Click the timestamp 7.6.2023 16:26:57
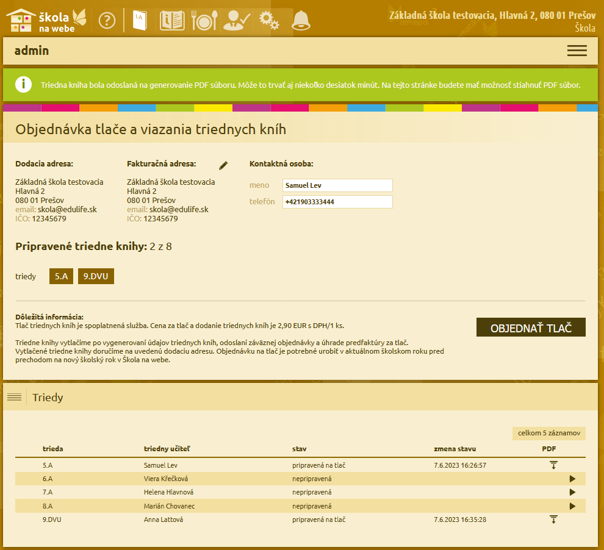Viewport: 604px width, 550px height. pyautogui.click(x=460, y=465)
